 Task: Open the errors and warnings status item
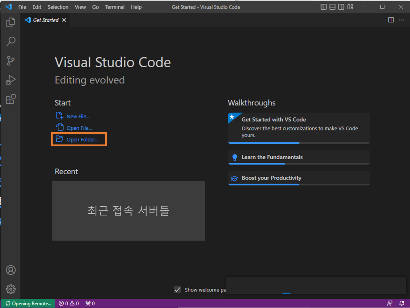pyautogui.click(x=69, y=303)
